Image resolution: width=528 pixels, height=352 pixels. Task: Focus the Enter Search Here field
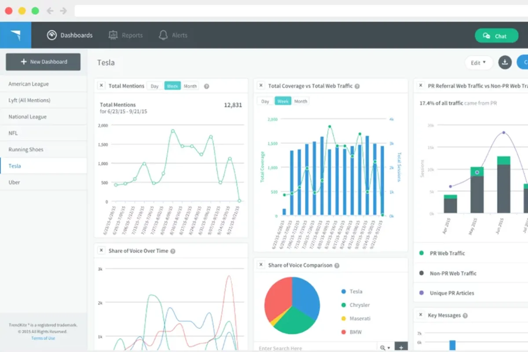pyautogui.click(x=315, y=348)
